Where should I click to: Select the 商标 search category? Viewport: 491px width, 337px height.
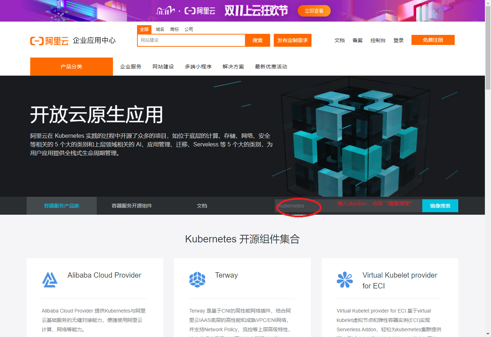[x=174, y=29]
